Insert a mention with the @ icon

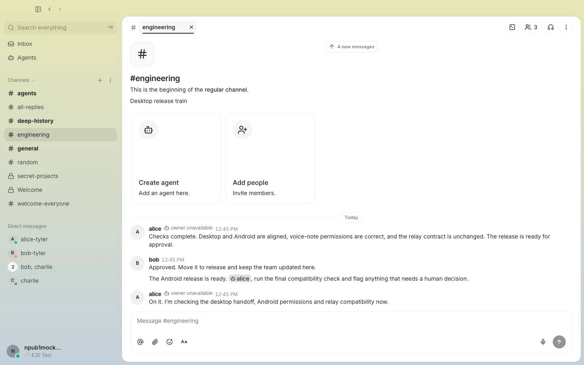140,342
